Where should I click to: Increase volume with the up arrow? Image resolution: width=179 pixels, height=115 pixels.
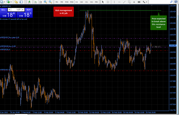(x=23, y=10)
